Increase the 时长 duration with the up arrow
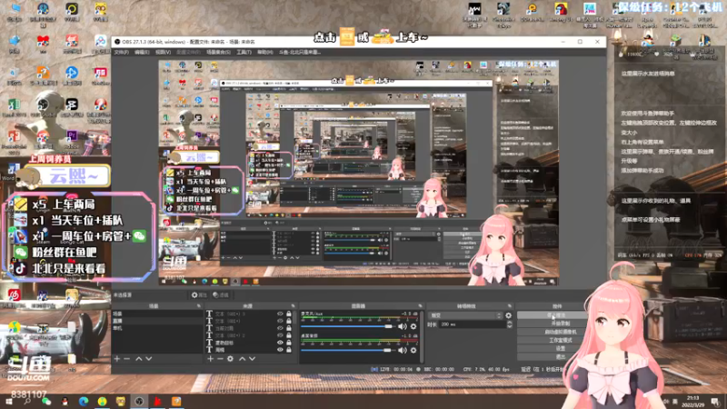727x409 pixels. (x=510, y=323)
